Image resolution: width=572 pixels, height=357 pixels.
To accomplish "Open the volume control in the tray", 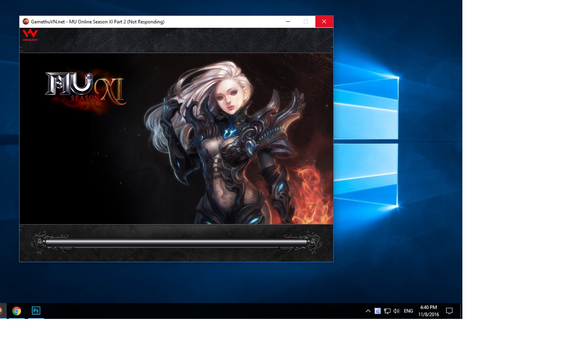I will coord(396,311).
